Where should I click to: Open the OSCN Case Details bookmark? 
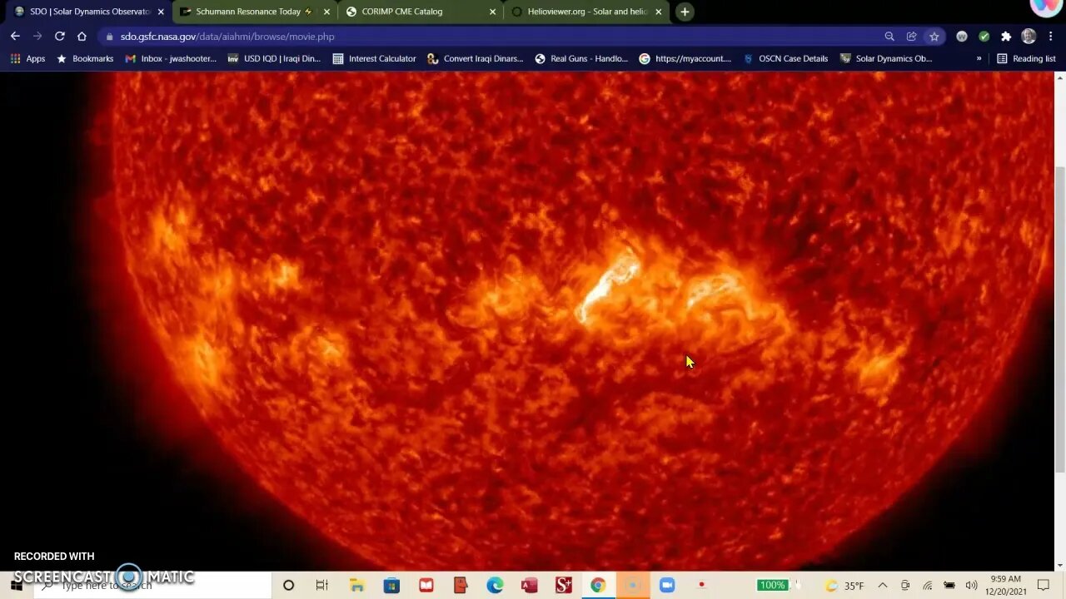785,59
